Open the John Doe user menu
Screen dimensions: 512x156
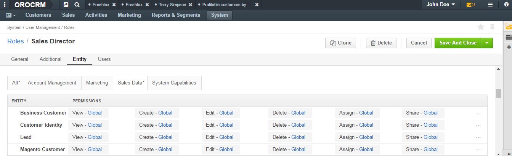point(441,5)
